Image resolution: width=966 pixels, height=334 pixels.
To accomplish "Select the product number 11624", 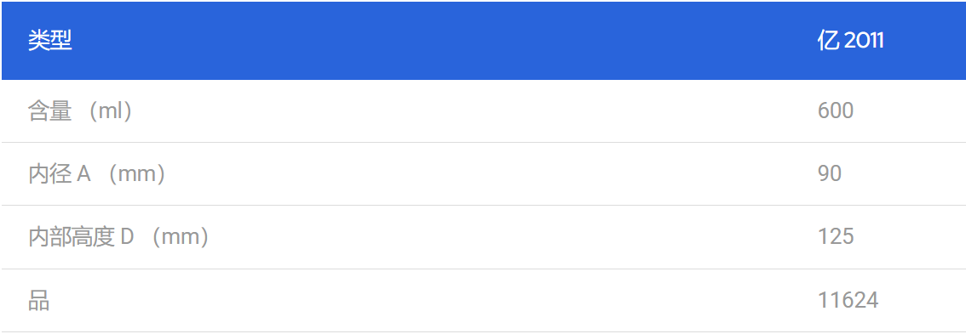I will pyautogui.click(x=848, y=300).
